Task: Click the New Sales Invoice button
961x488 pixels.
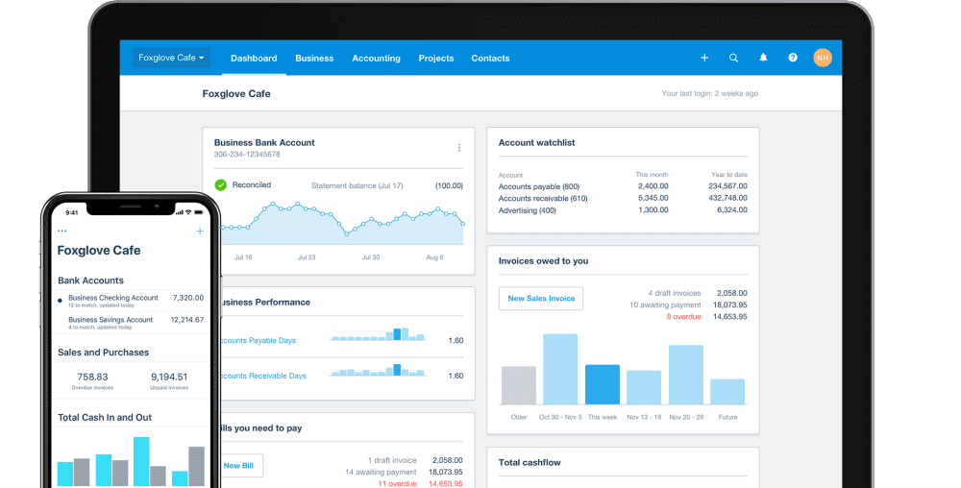Action: (x=541, y=298)
